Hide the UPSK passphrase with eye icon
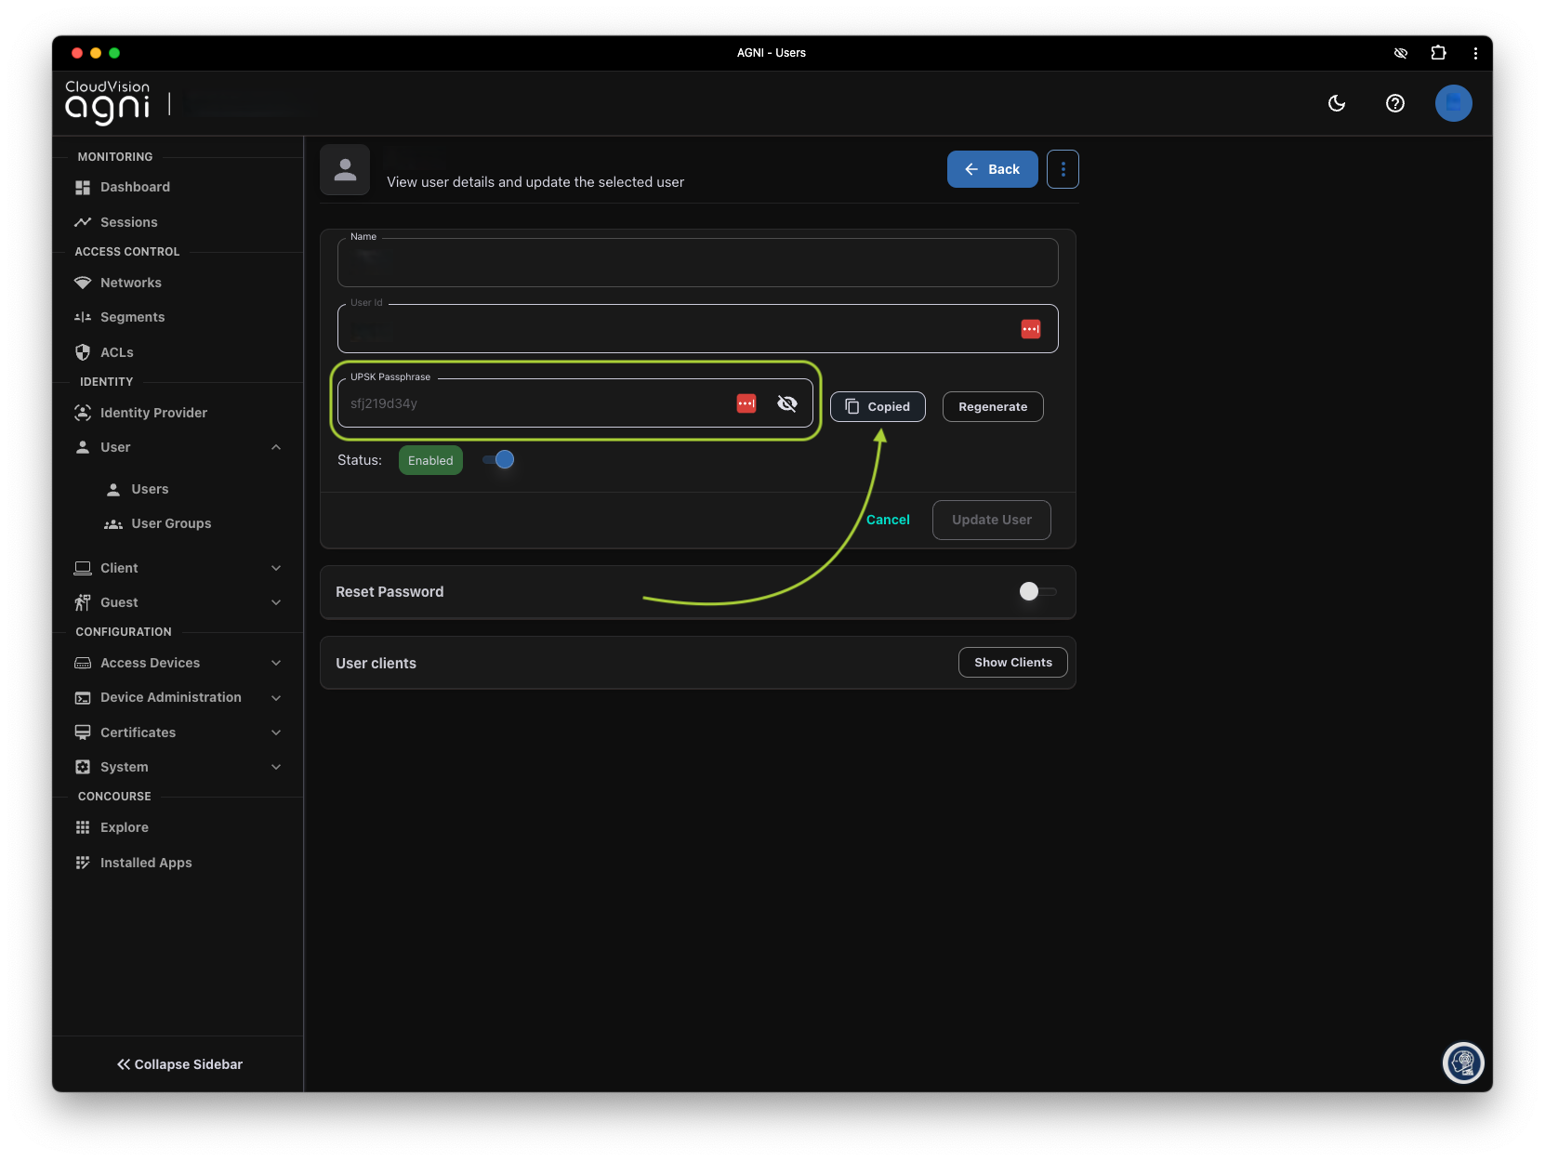 click(x=786, y=403)
